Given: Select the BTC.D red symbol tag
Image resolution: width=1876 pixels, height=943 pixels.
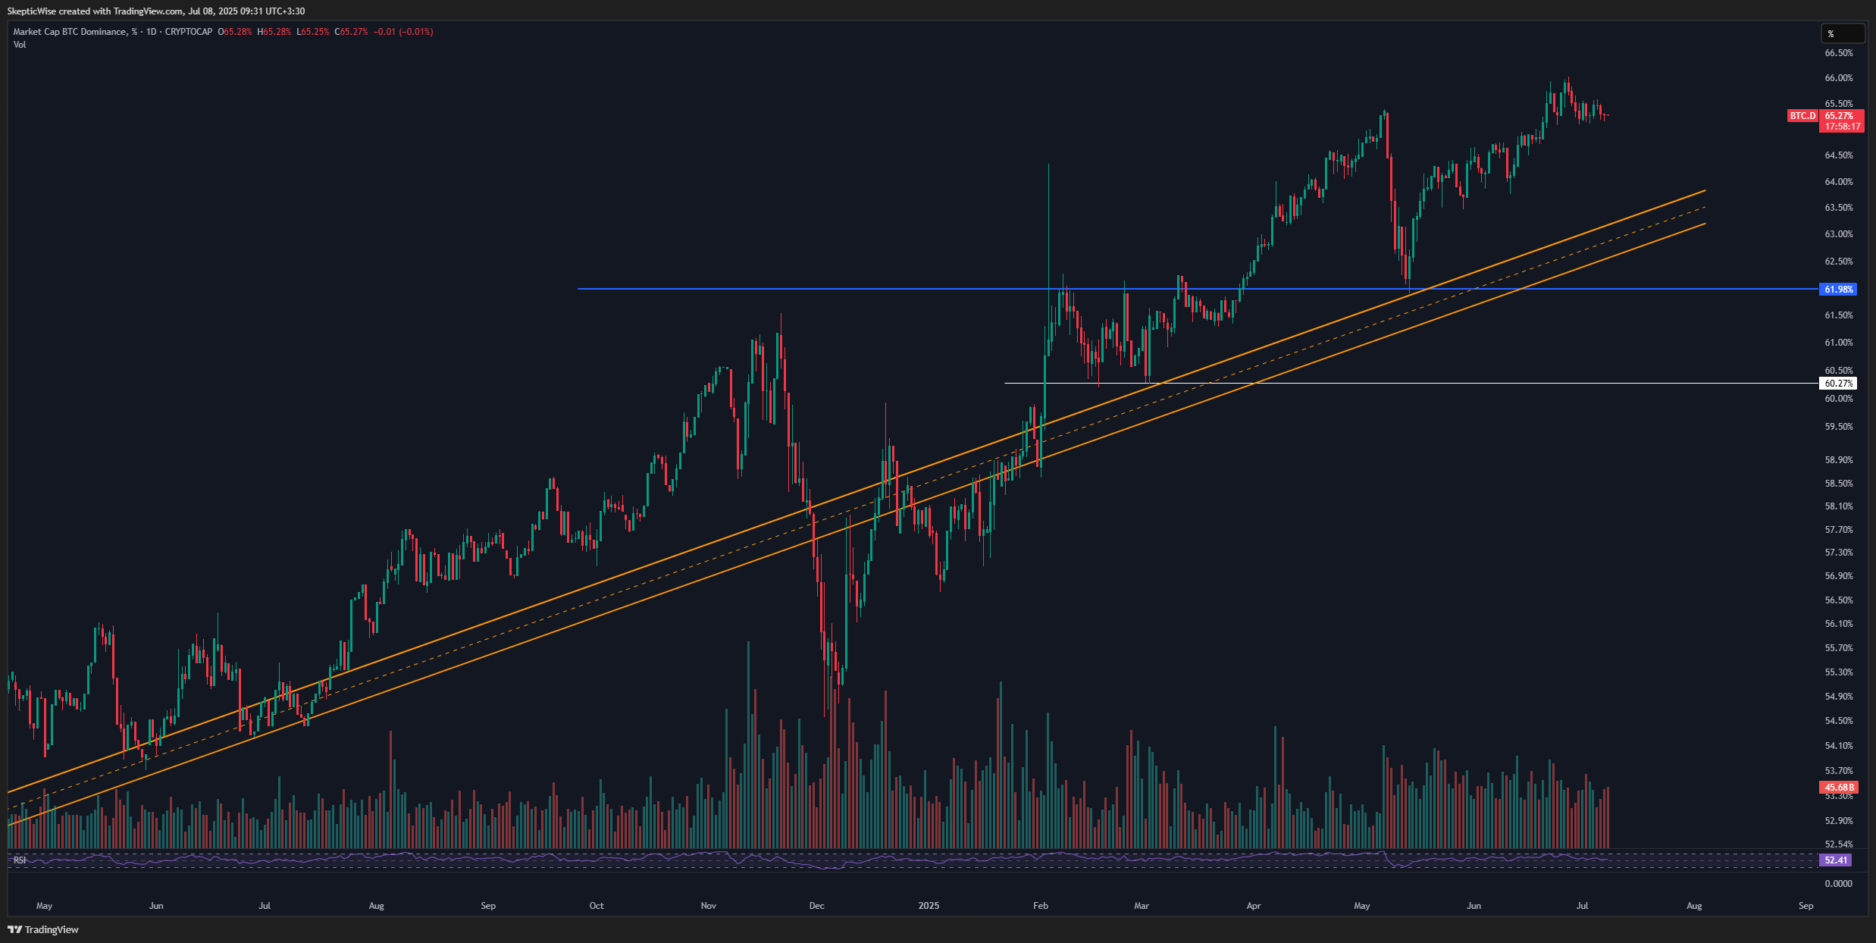Looking at the screenshot, I should pyautogui.click(x=1802, y=116).
